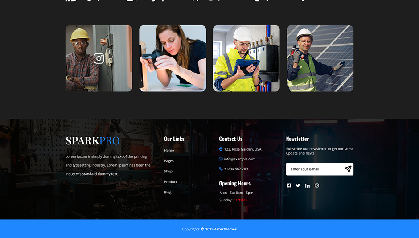Click the envelope icon beside the email
The width and height of the screenshot is (419, 238).
click(x=221, y=159)
